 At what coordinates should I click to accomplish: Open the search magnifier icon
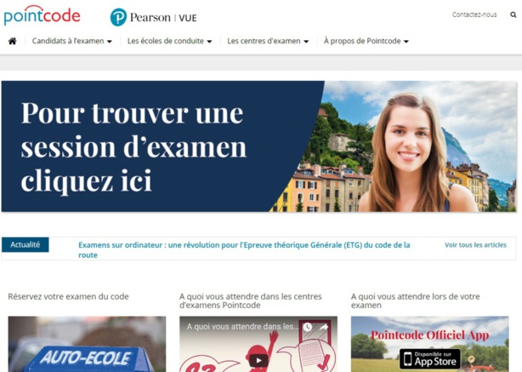pos(513,14)
